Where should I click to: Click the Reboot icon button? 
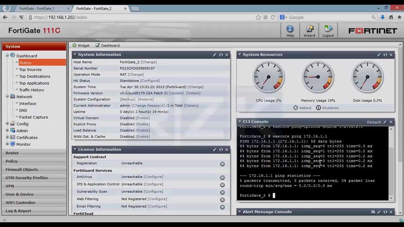coord(295,108)
